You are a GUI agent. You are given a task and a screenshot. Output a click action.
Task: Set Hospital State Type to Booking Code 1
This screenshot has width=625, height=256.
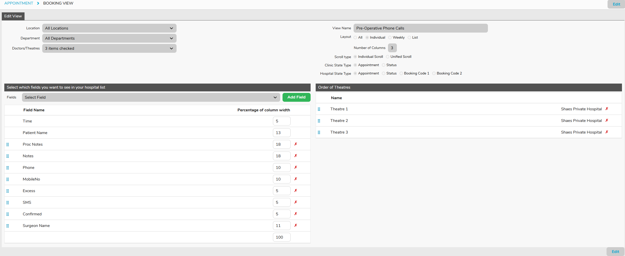coord(401,73)
